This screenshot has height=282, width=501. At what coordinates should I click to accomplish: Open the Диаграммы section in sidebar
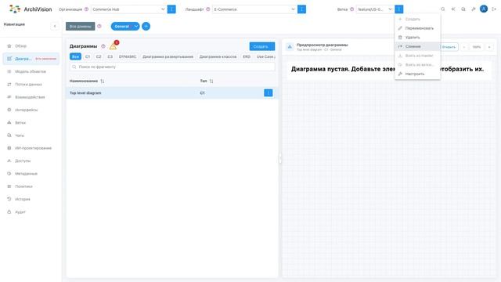[31, 59]
